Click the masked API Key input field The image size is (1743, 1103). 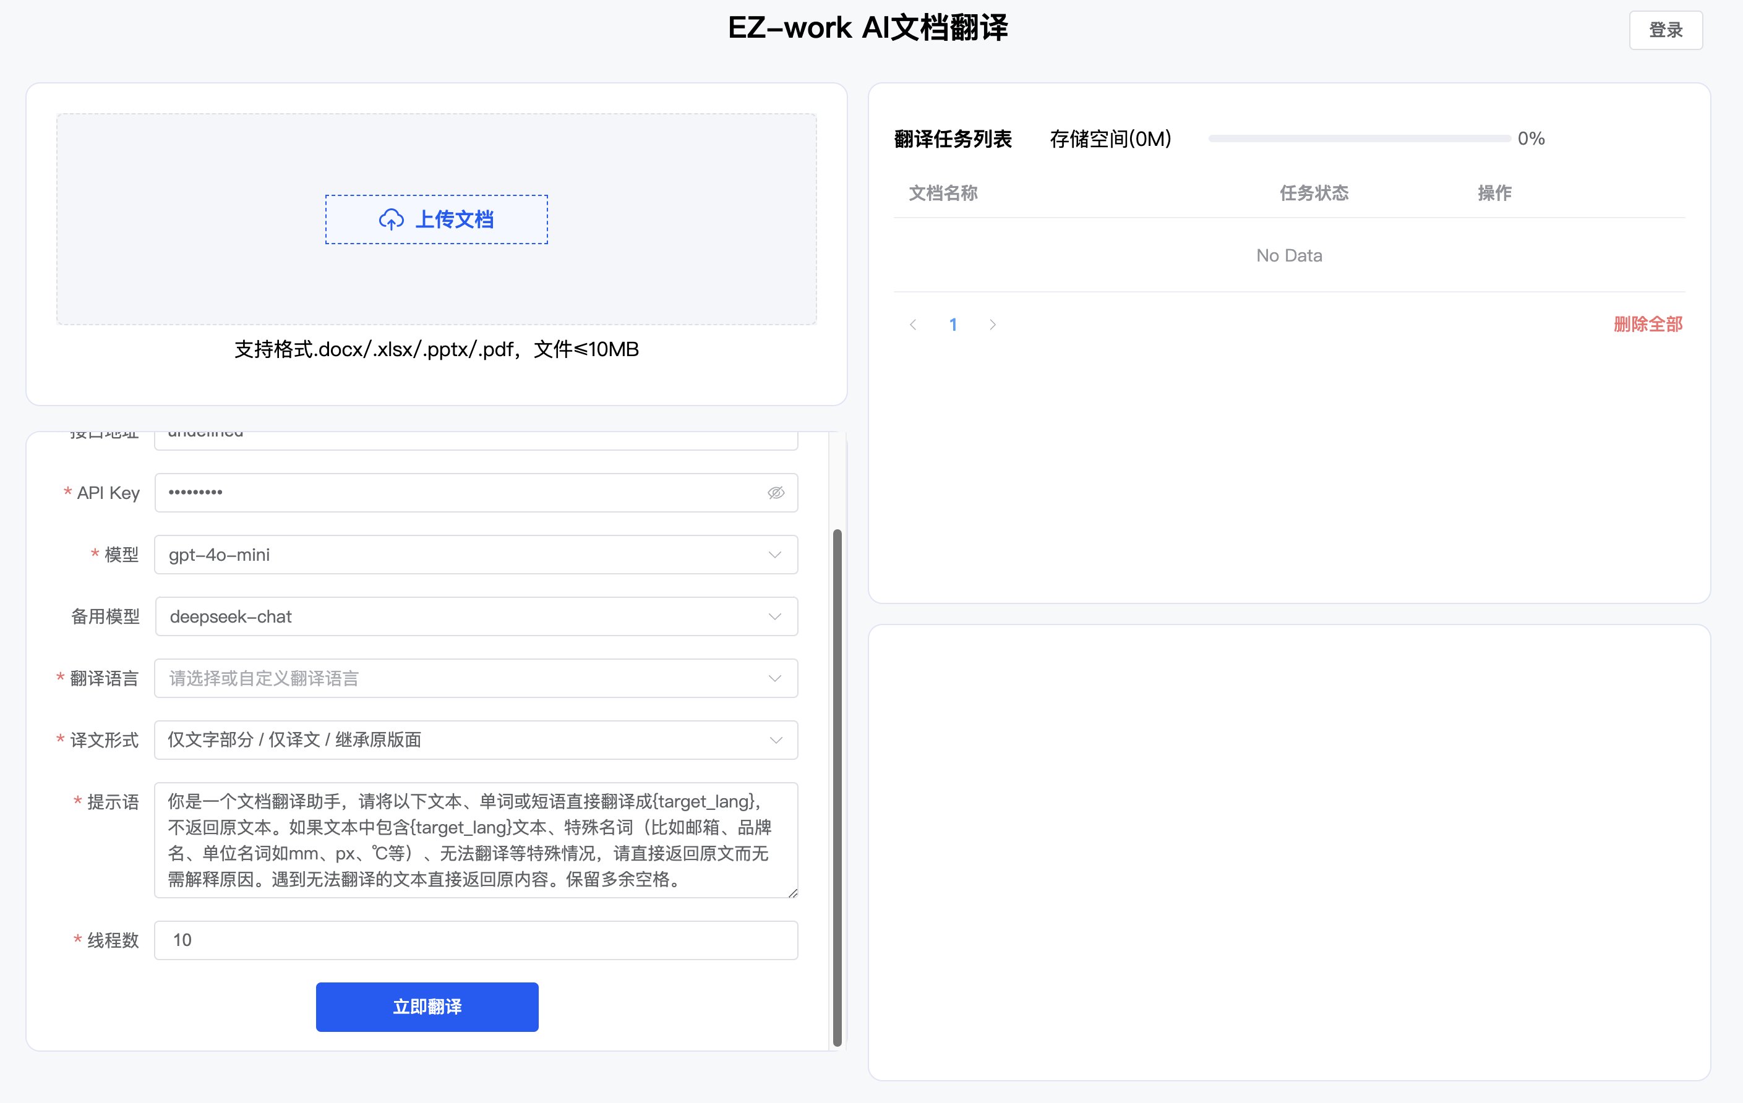[x=449, y=493]
